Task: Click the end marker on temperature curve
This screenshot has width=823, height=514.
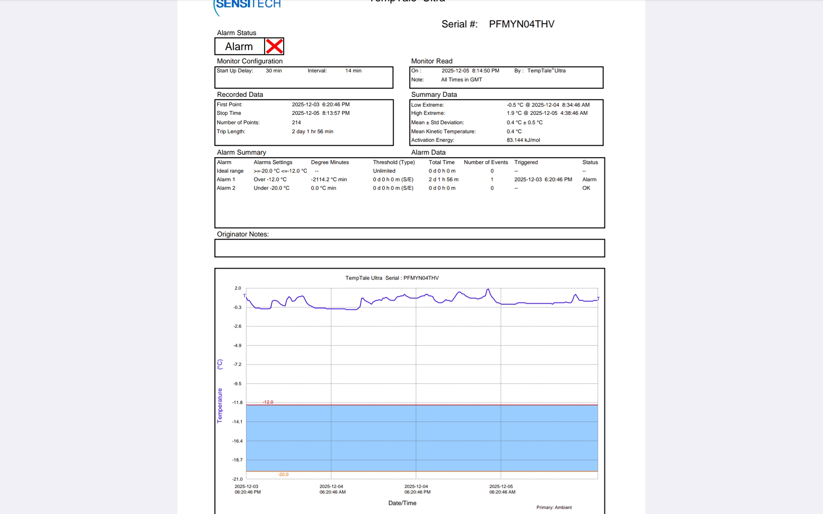Action: coord(598,299)
